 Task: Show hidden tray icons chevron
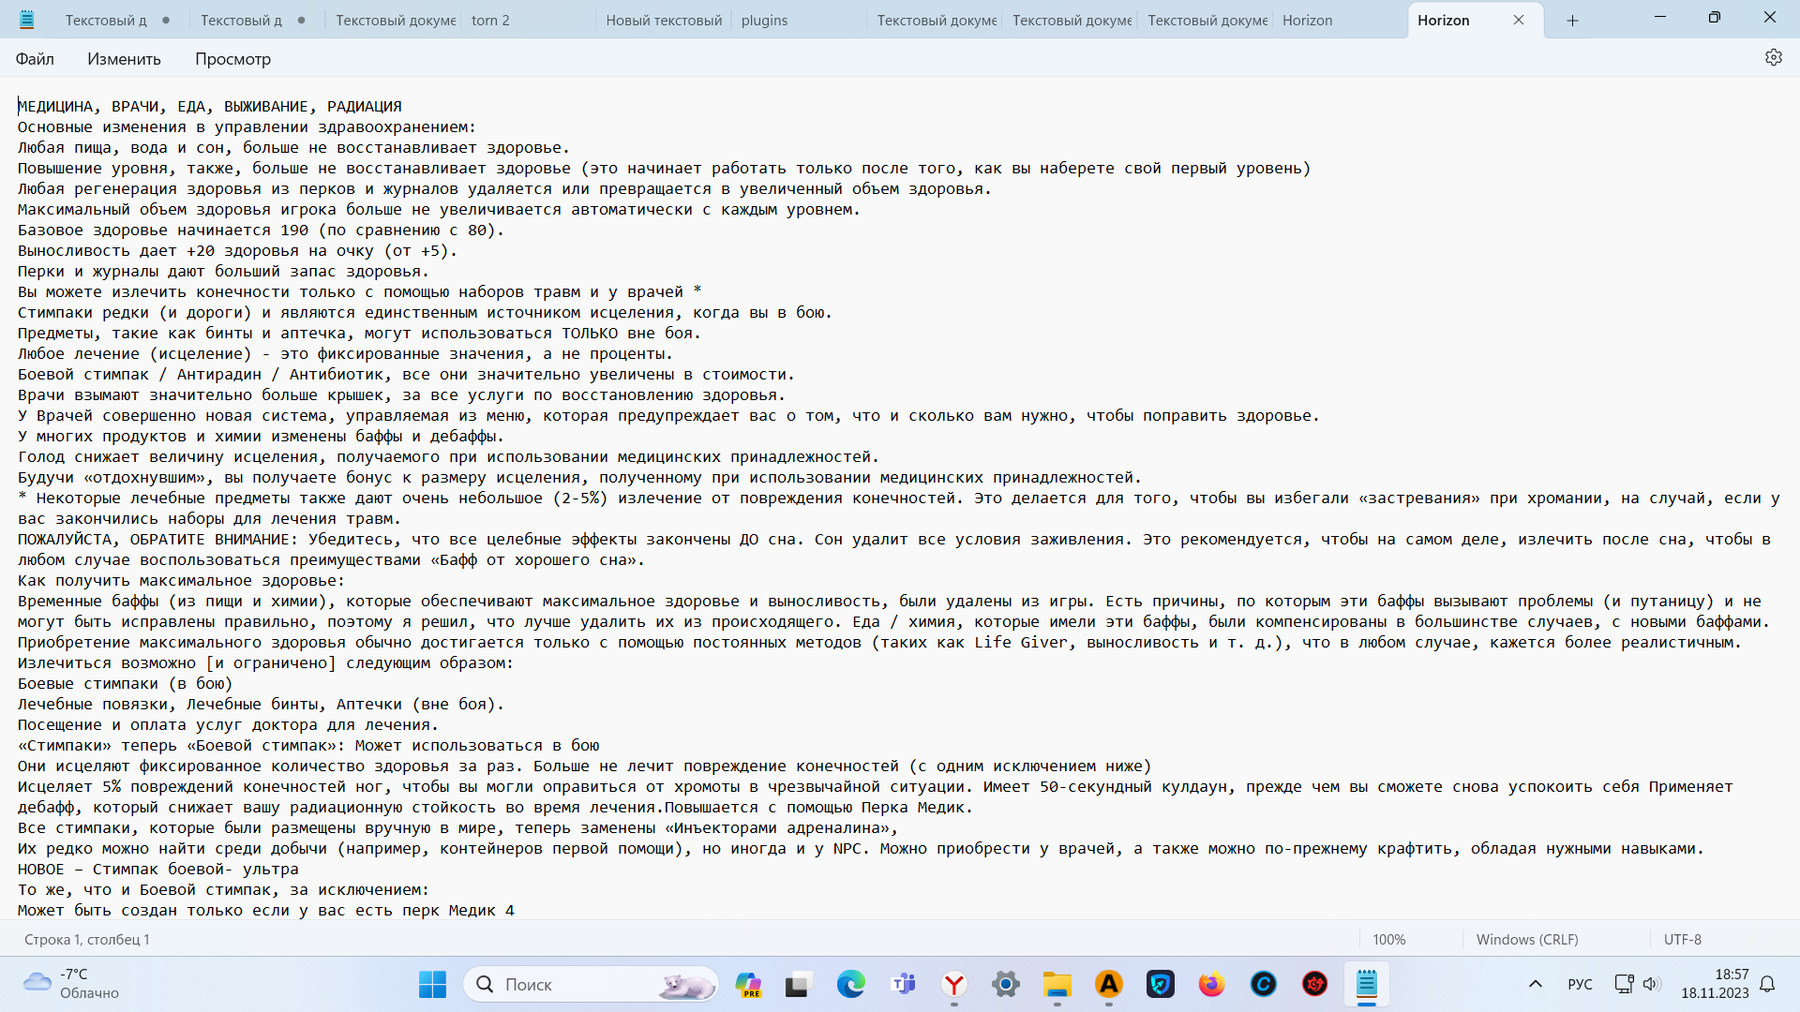[x=1535, y=984]
